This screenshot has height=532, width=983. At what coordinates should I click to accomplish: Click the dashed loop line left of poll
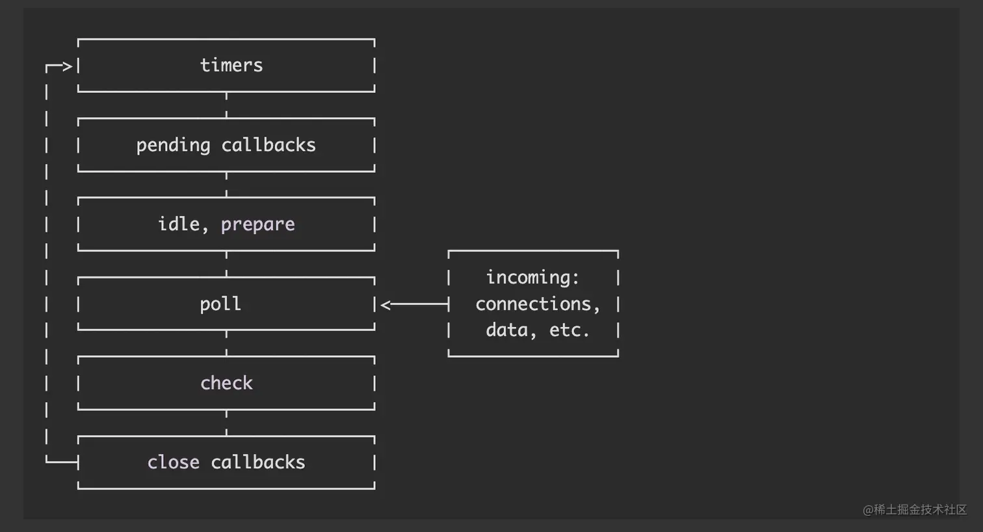(x=46, y=304)
